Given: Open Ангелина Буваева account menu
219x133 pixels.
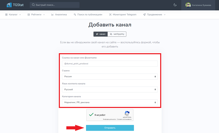Looking at the screenshot, I should [198, 5].
